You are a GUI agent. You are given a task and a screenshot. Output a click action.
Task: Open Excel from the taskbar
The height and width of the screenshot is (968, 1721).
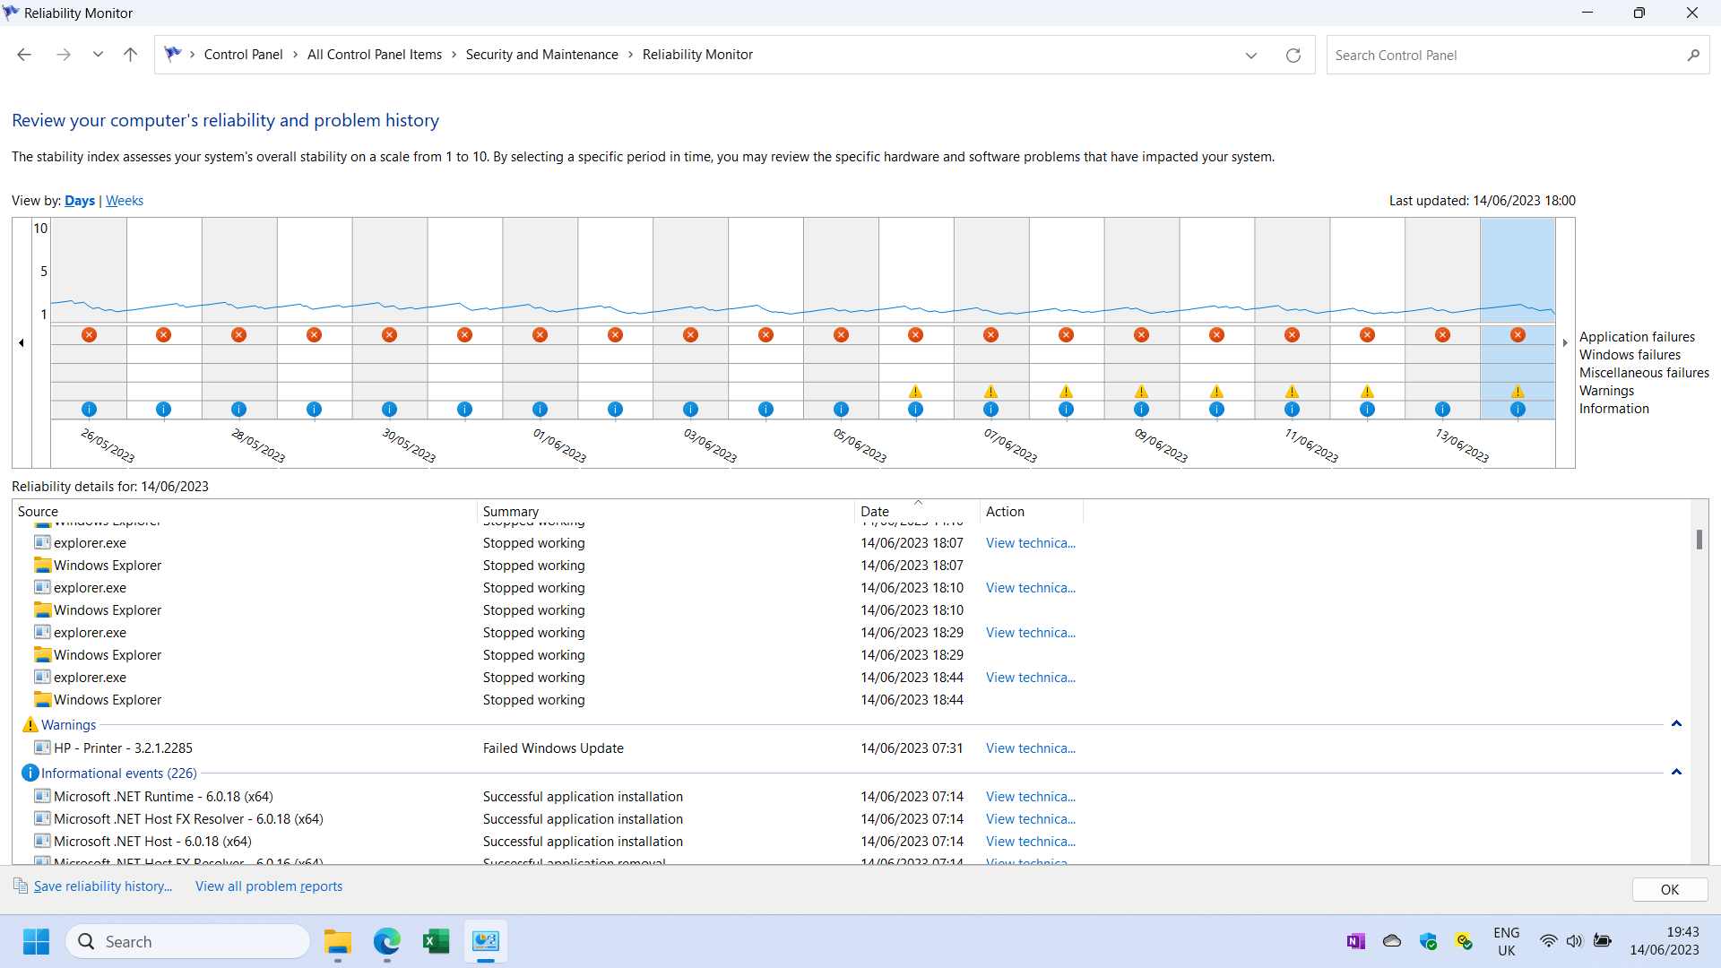(x=437, y=942)
